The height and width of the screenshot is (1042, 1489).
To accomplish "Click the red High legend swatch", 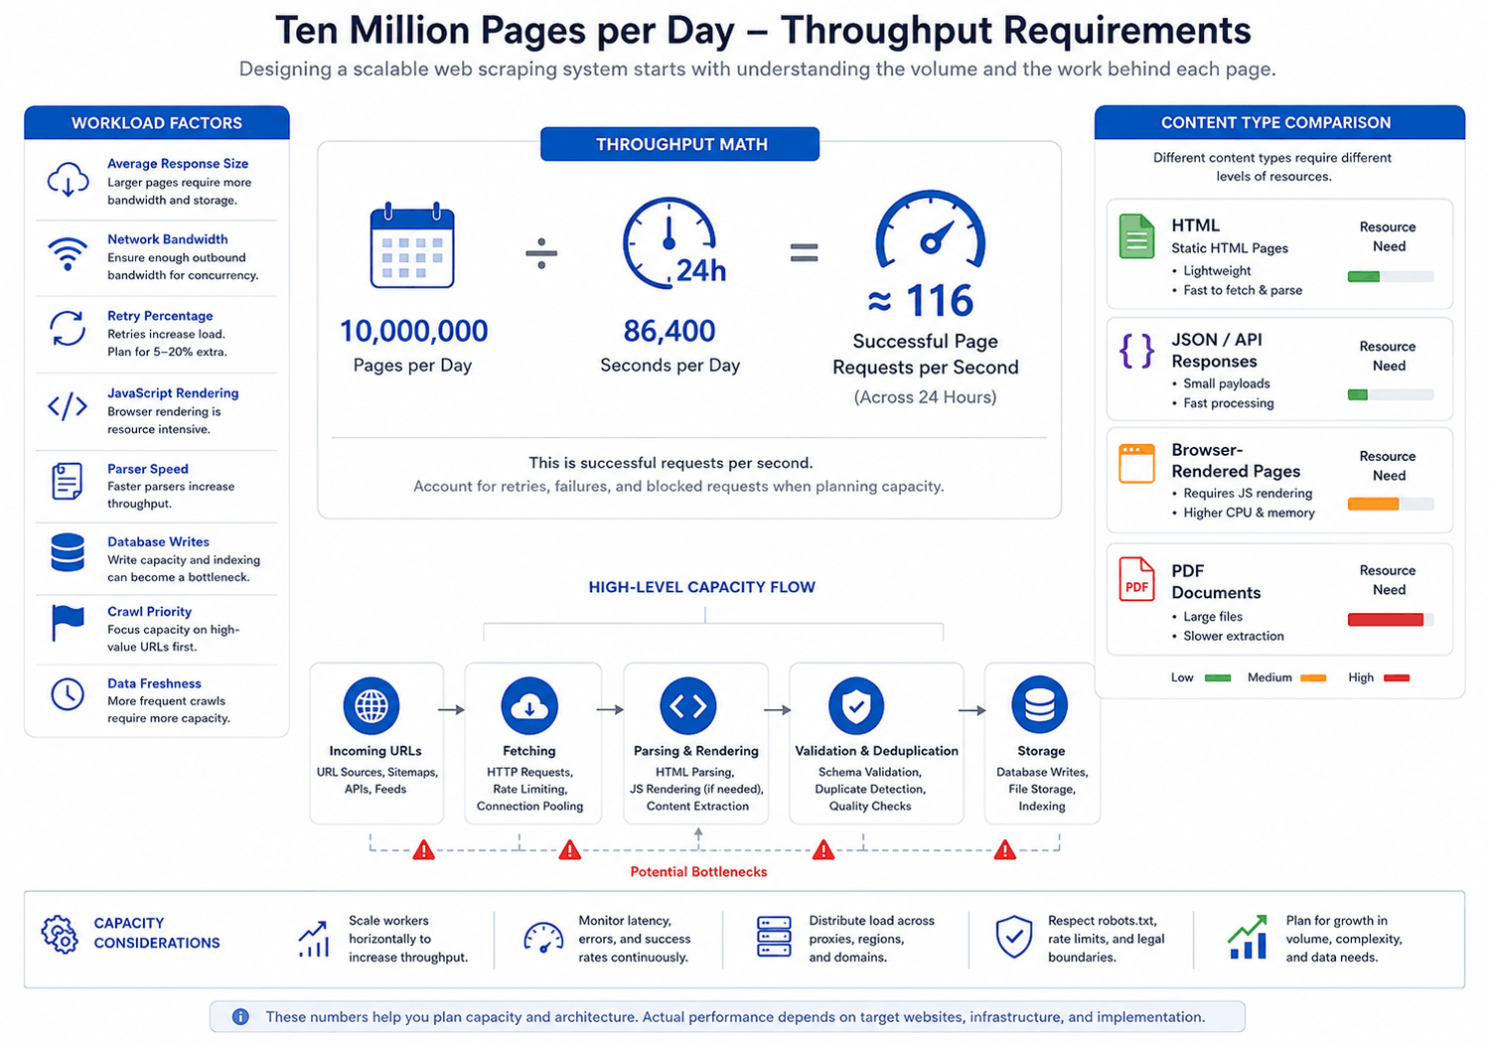I will tap(1397, 677).
